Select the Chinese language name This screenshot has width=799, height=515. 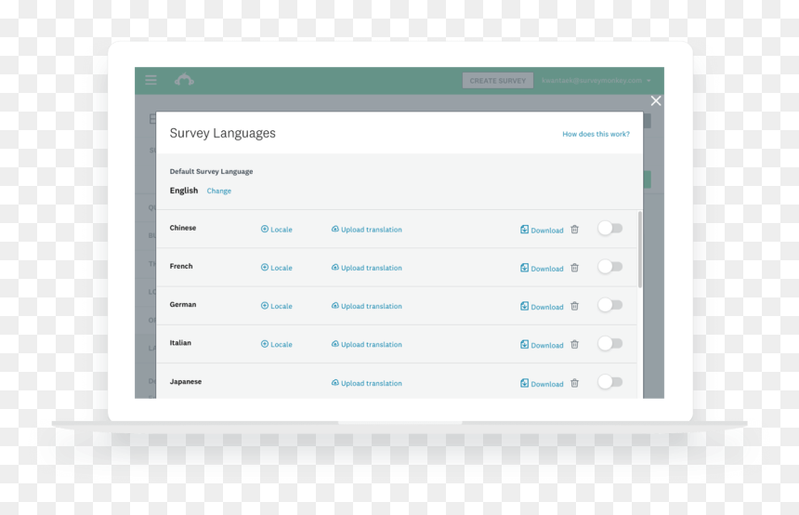pos(183,228)
